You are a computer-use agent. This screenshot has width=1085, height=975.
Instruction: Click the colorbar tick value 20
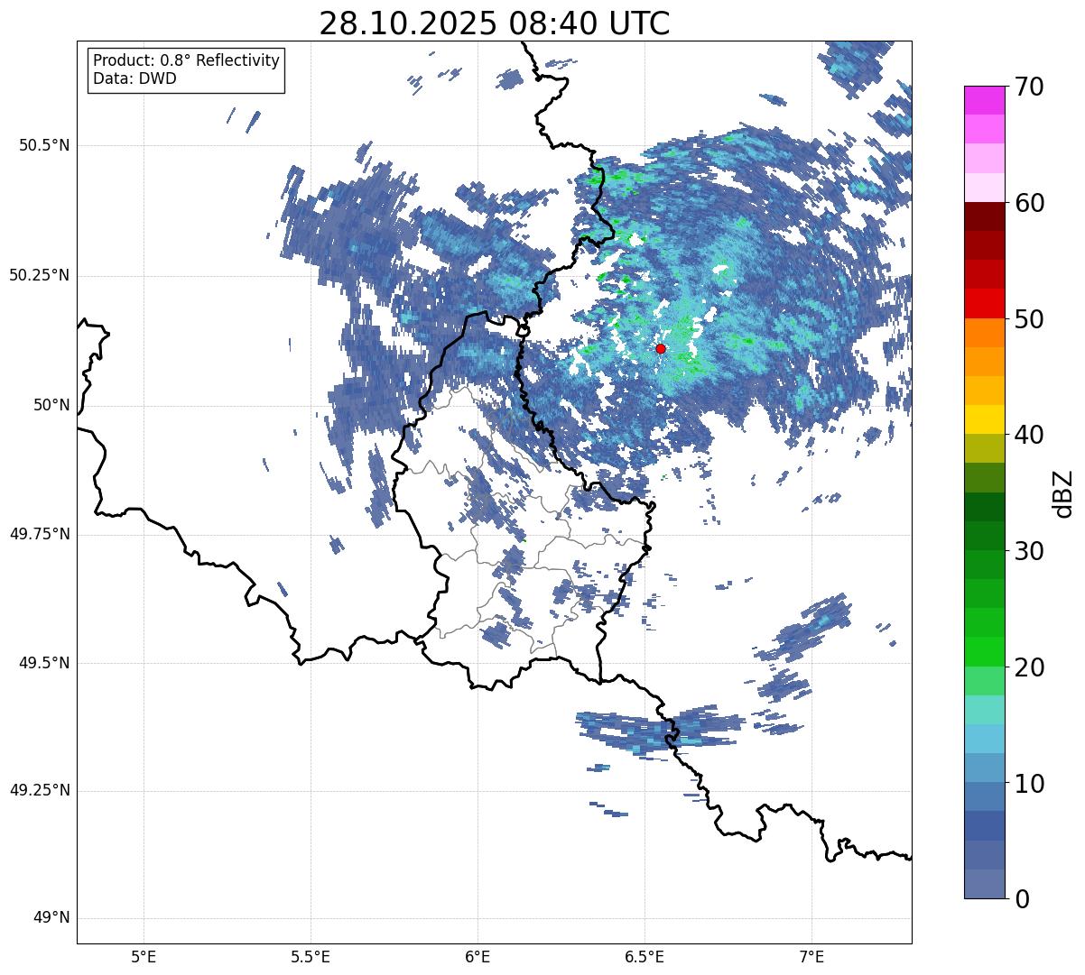click(x=1029, y=667)
